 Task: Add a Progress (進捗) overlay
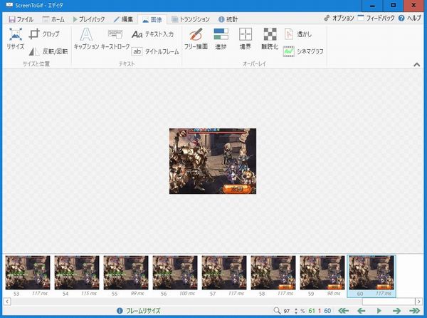pos(221,39)
